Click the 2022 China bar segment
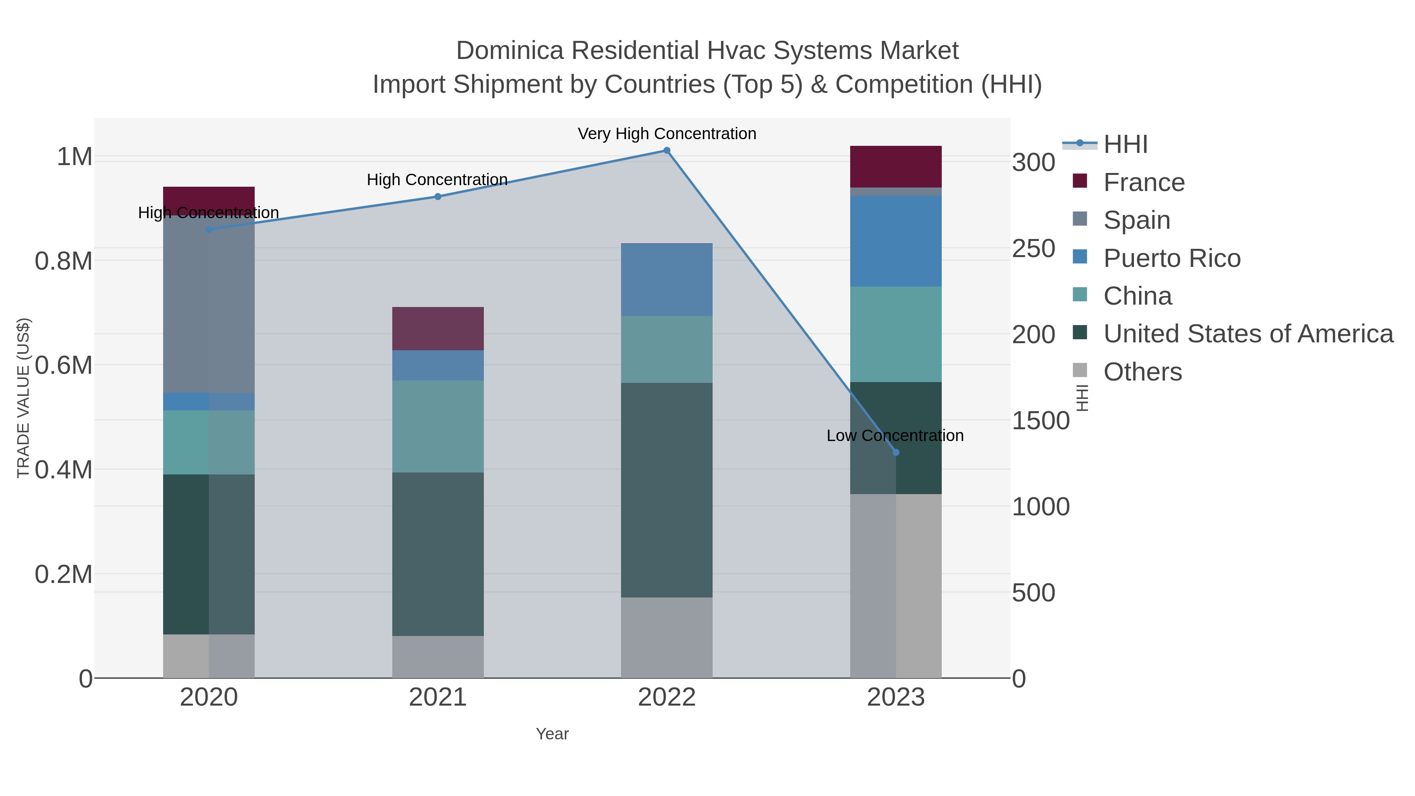 click(x=667, y=349)
